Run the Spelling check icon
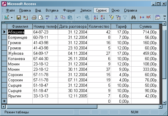Image resolution: width=168 pixels, height=116 pixels. (48, 17)
